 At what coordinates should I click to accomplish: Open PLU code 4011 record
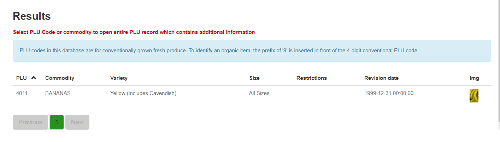point(22,93)
